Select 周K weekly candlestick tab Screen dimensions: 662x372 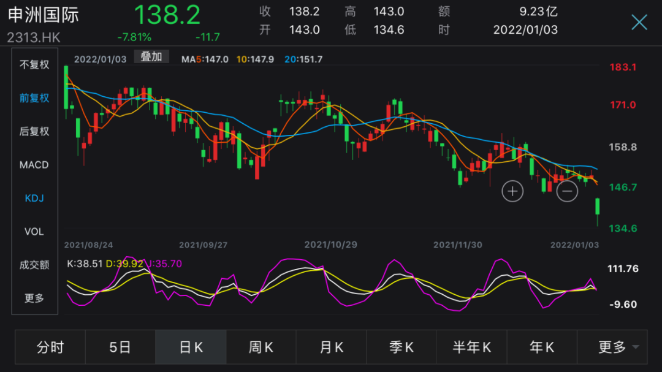click(x=261, y=347)
